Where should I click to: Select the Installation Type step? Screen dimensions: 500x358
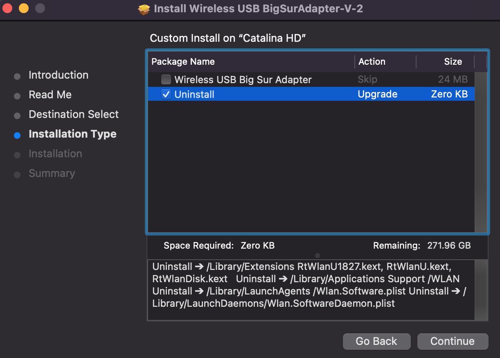[x=72, y=134]
